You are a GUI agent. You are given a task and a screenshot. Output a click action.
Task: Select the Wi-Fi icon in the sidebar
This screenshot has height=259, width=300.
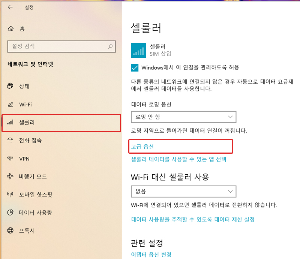click(x=10, y=105)
